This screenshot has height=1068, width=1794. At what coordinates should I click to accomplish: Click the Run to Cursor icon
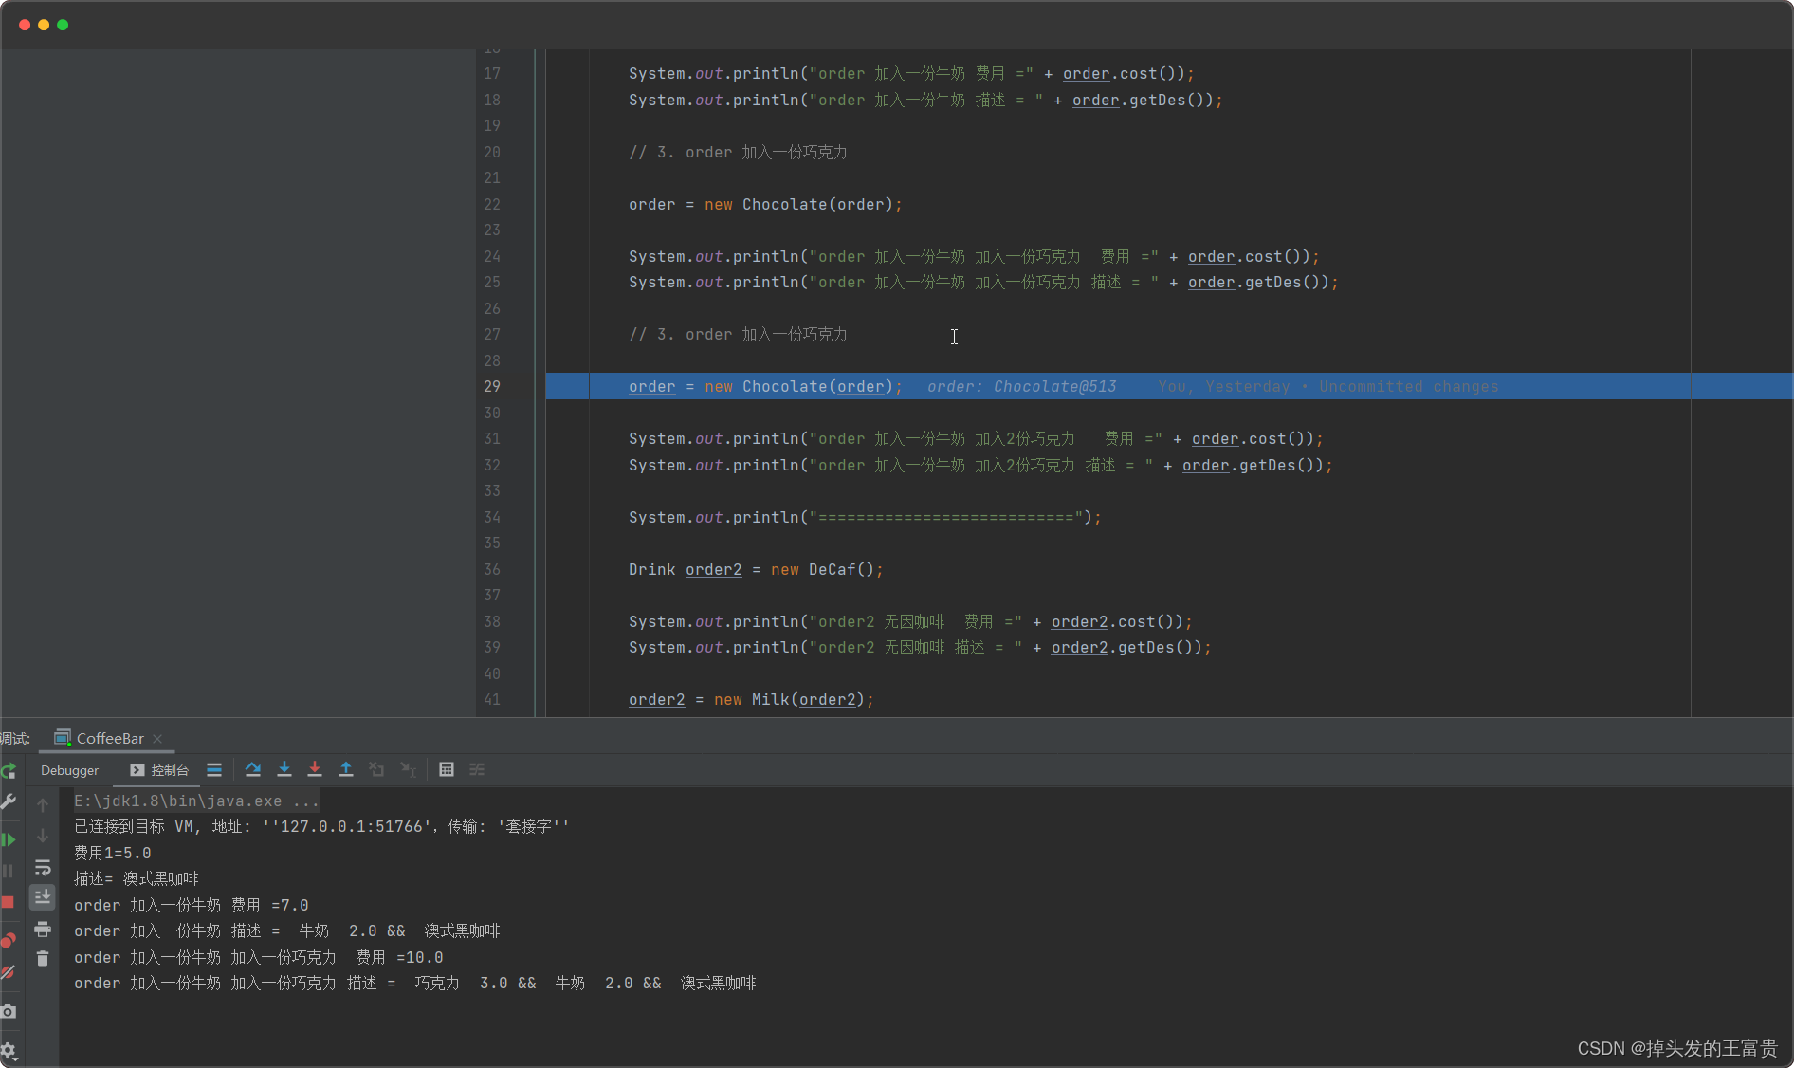coord(409,769)
